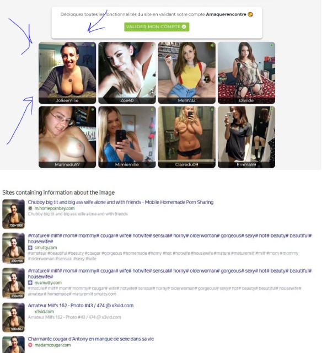Click the checkmark icon inside the validate button
Image resolution: width=322 pixels, height=353 pixels.
coord(184,27)
